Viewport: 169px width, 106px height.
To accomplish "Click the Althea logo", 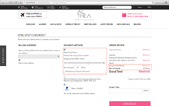I will pos(84,15).
